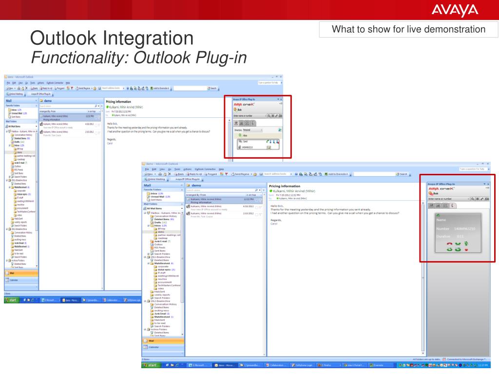The width and height of the screenshot is (499, 374).
Task: Select the 12:22 PM Pricing information email in the front window
Action: pos(224,201)
